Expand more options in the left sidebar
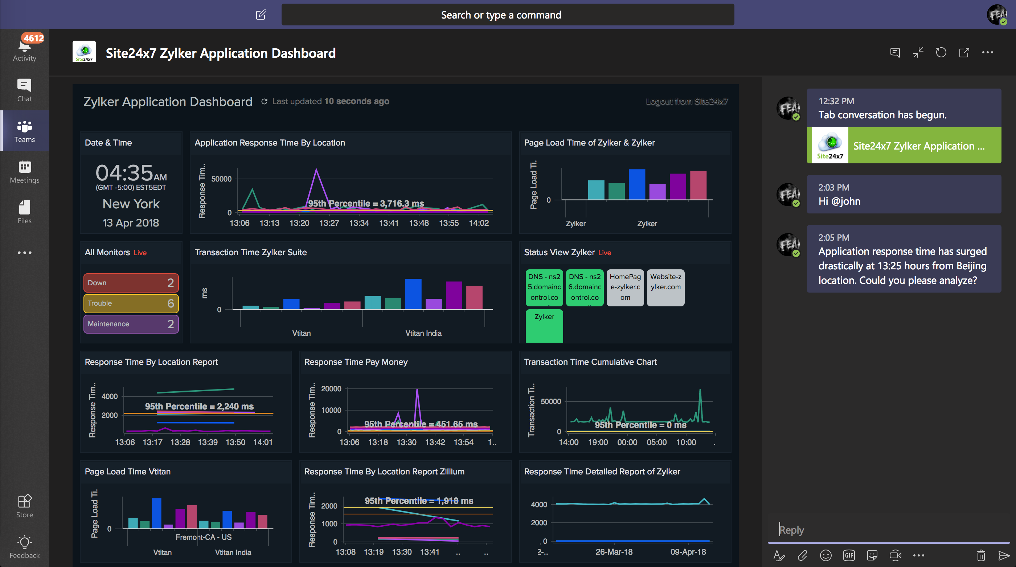The width and height of the screenshot is (1016, 567). click(24, 252)
